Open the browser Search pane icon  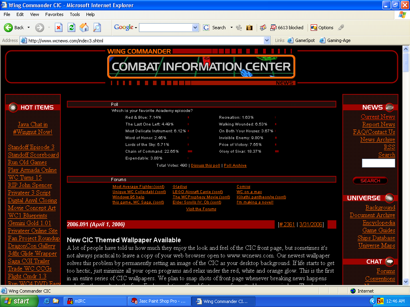pyautogui.click(x=97, y=28)
